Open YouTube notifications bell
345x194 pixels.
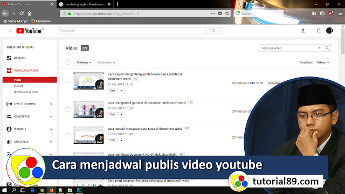[319, 31]
